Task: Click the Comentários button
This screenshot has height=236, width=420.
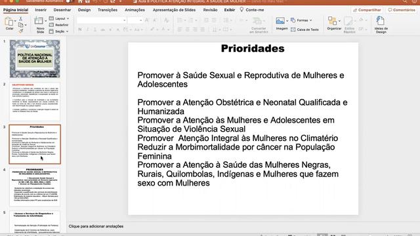Action: (x=402, y=10)
